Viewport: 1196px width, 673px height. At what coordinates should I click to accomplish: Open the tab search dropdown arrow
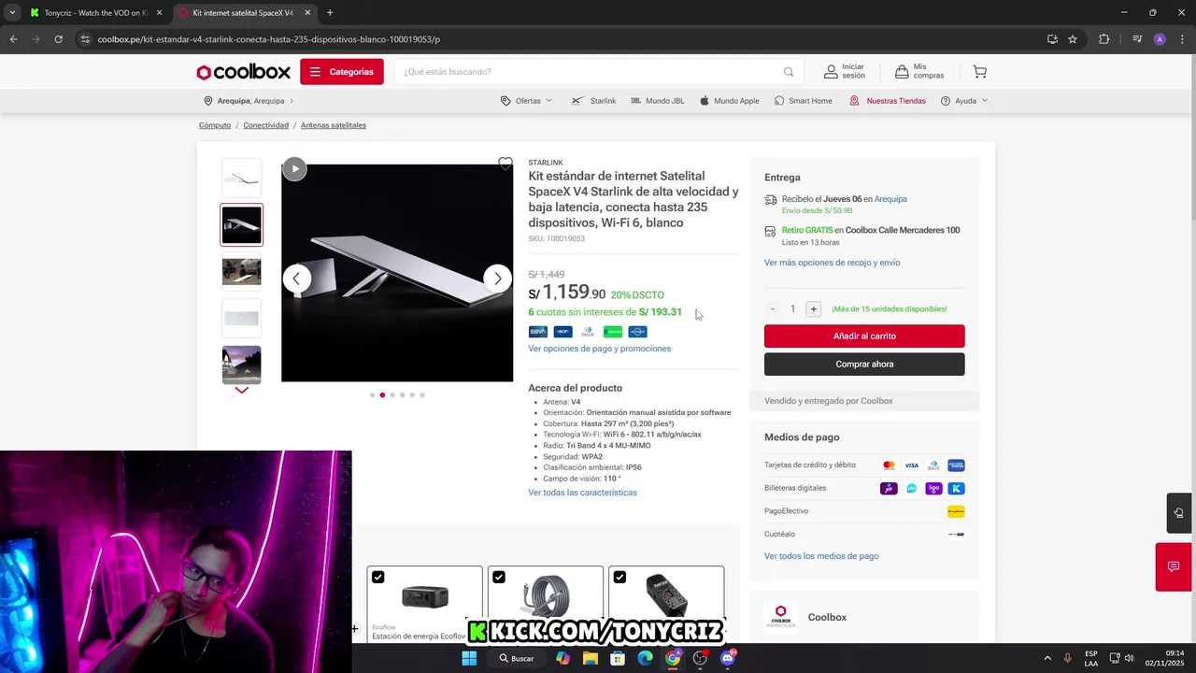[12, 13]
